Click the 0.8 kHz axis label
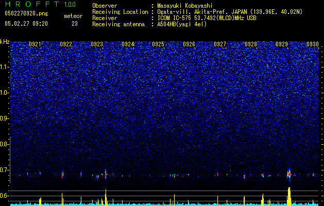 coord(4,144)
